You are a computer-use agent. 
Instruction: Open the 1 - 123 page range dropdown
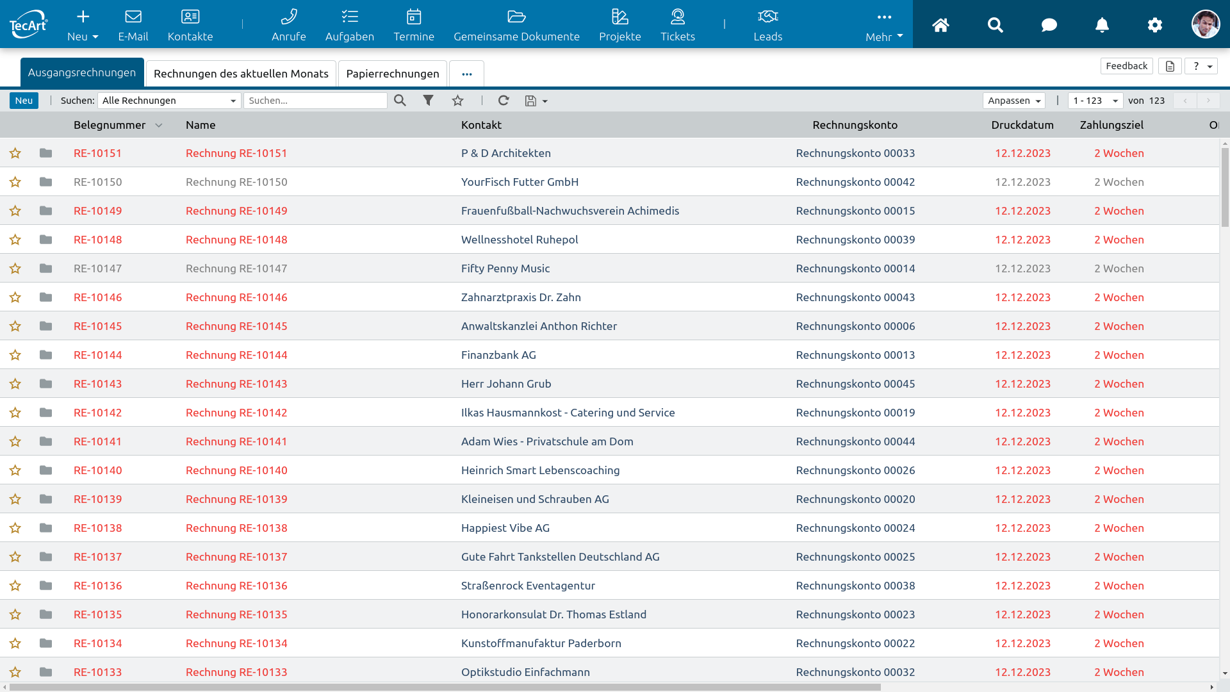pyautogui.click(x=1095, y=101)
